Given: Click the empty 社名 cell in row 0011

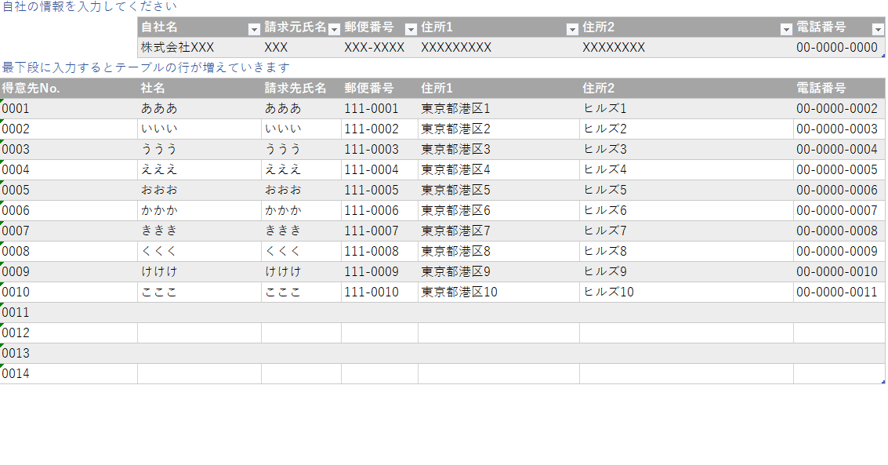Looking at the screenshot, I should tap(199, 312).
